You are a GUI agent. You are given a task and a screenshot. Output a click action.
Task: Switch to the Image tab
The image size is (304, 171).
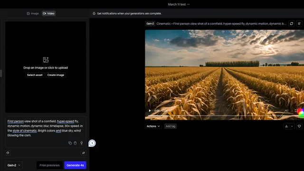pyautogui.click(x=33, y=13)
